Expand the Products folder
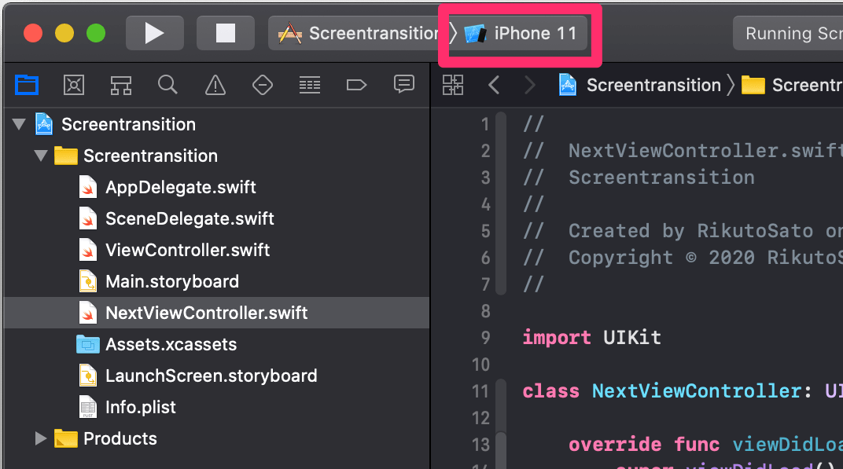Image resolution: width=843 pixels, height=469 pixels. [40, 438]
